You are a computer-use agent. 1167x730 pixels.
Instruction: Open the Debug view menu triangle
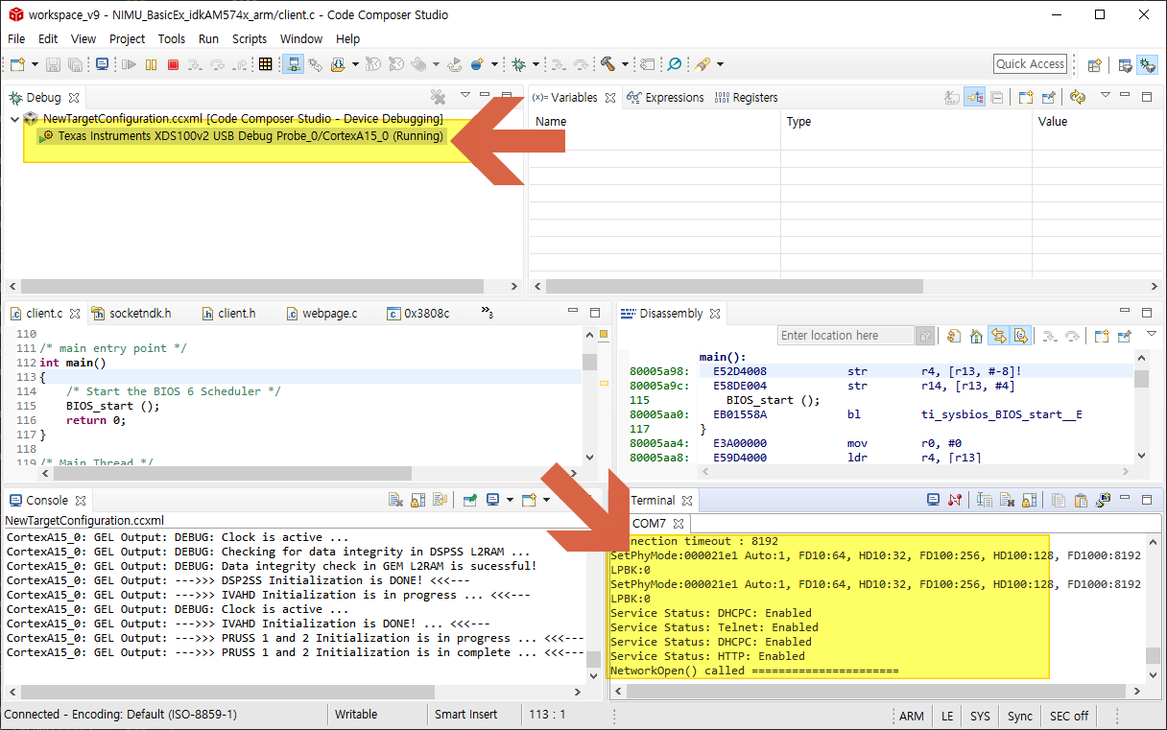(x=465, y=95)
